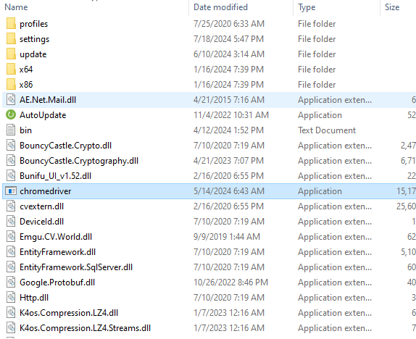The image size is (416, 339).
Task: Select the profiles folder name
Action: [x=33, y=24]
